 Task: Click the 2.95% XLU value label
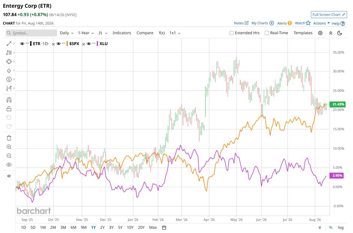(337, 175)
